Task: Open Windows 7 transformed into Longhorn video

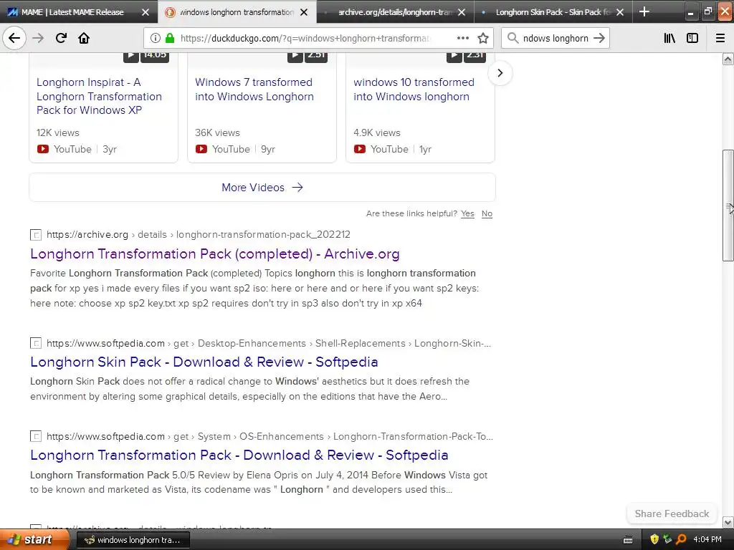Action: click(254, 90)
